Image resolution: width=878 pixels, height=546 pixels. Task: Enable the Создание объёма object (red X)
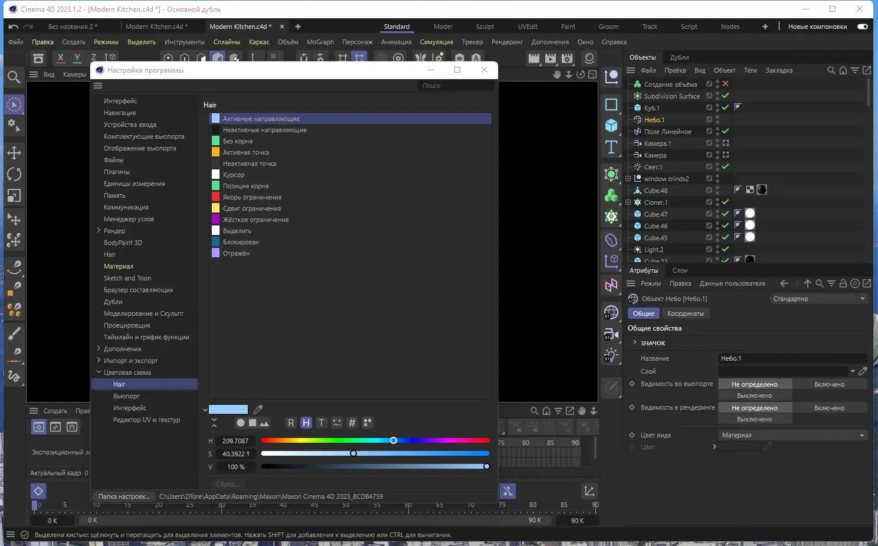(x=725, y=84)
